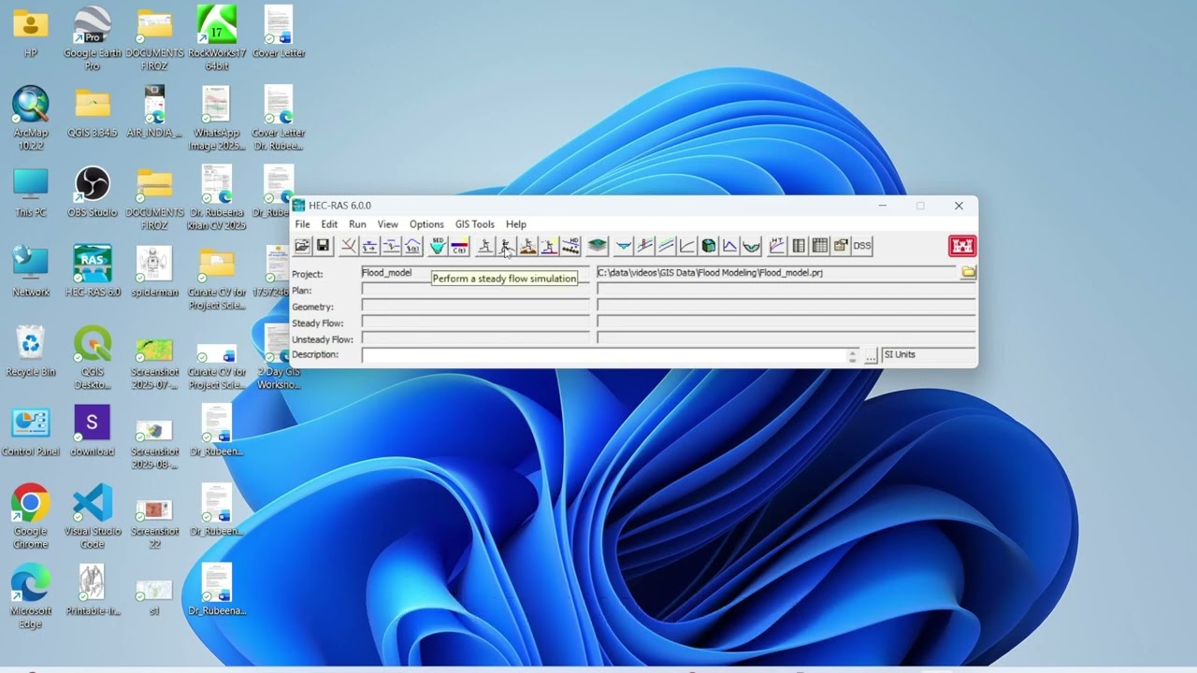1197x673 pixels.
Task: Select the ArcMap 10.2.2 desktop icon
Action: click(x=31, y=118)
